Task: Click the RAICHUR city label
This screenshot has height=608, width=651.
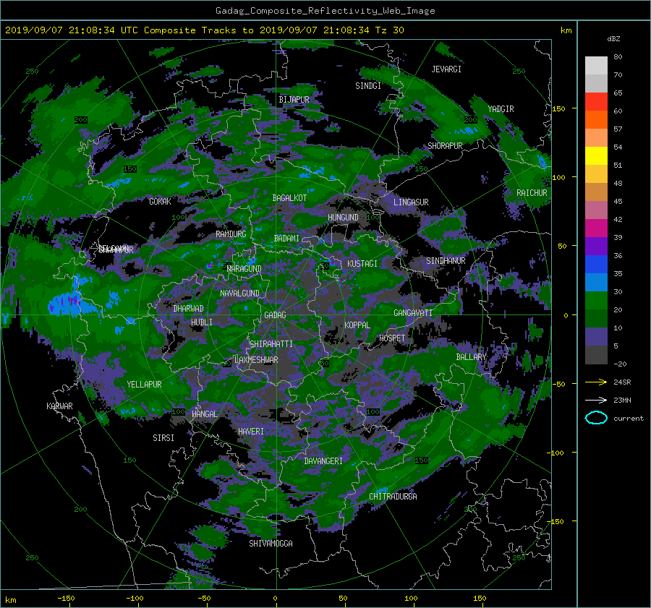Action: pos(532,193)
